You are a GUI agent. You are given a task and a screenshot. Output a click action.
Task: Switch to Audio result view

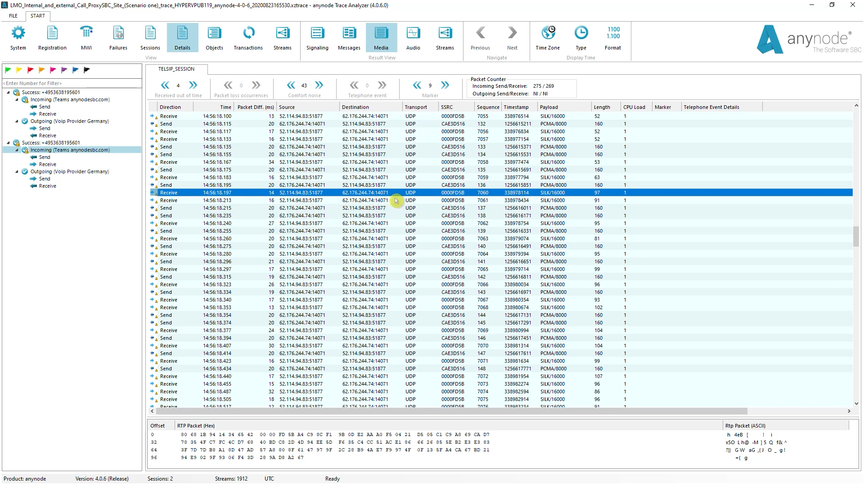(x=413, y=38)
